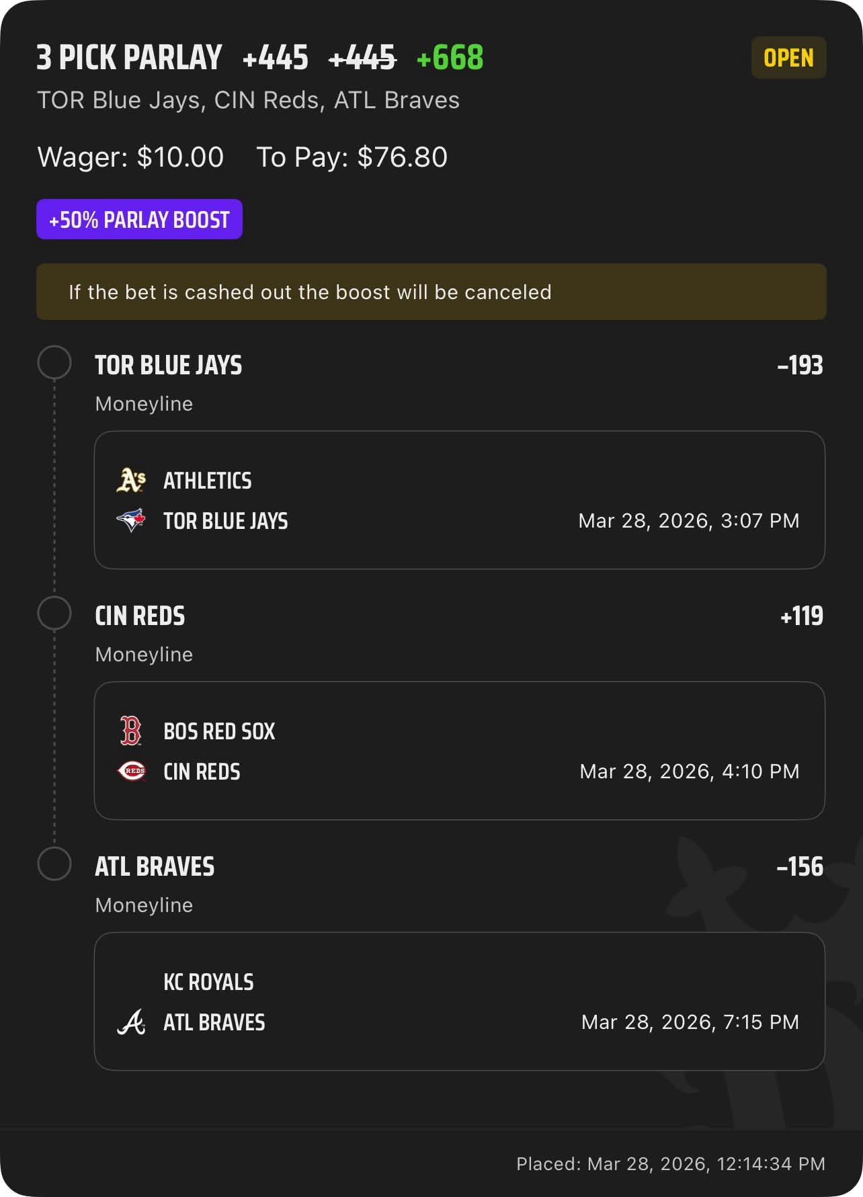The height and width of the screenshot is (1197, 863).
Task: Click the Boston Red Sox logo
Action: (x=131, y=731)
